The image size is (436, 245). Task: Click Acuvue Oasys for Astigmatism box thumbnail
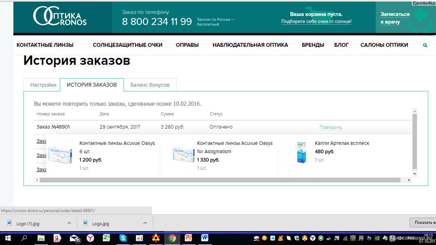(x=184, y=154)
